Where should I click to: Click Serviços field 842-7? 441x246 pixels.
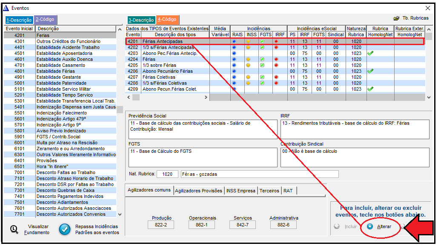pos(243,225)
